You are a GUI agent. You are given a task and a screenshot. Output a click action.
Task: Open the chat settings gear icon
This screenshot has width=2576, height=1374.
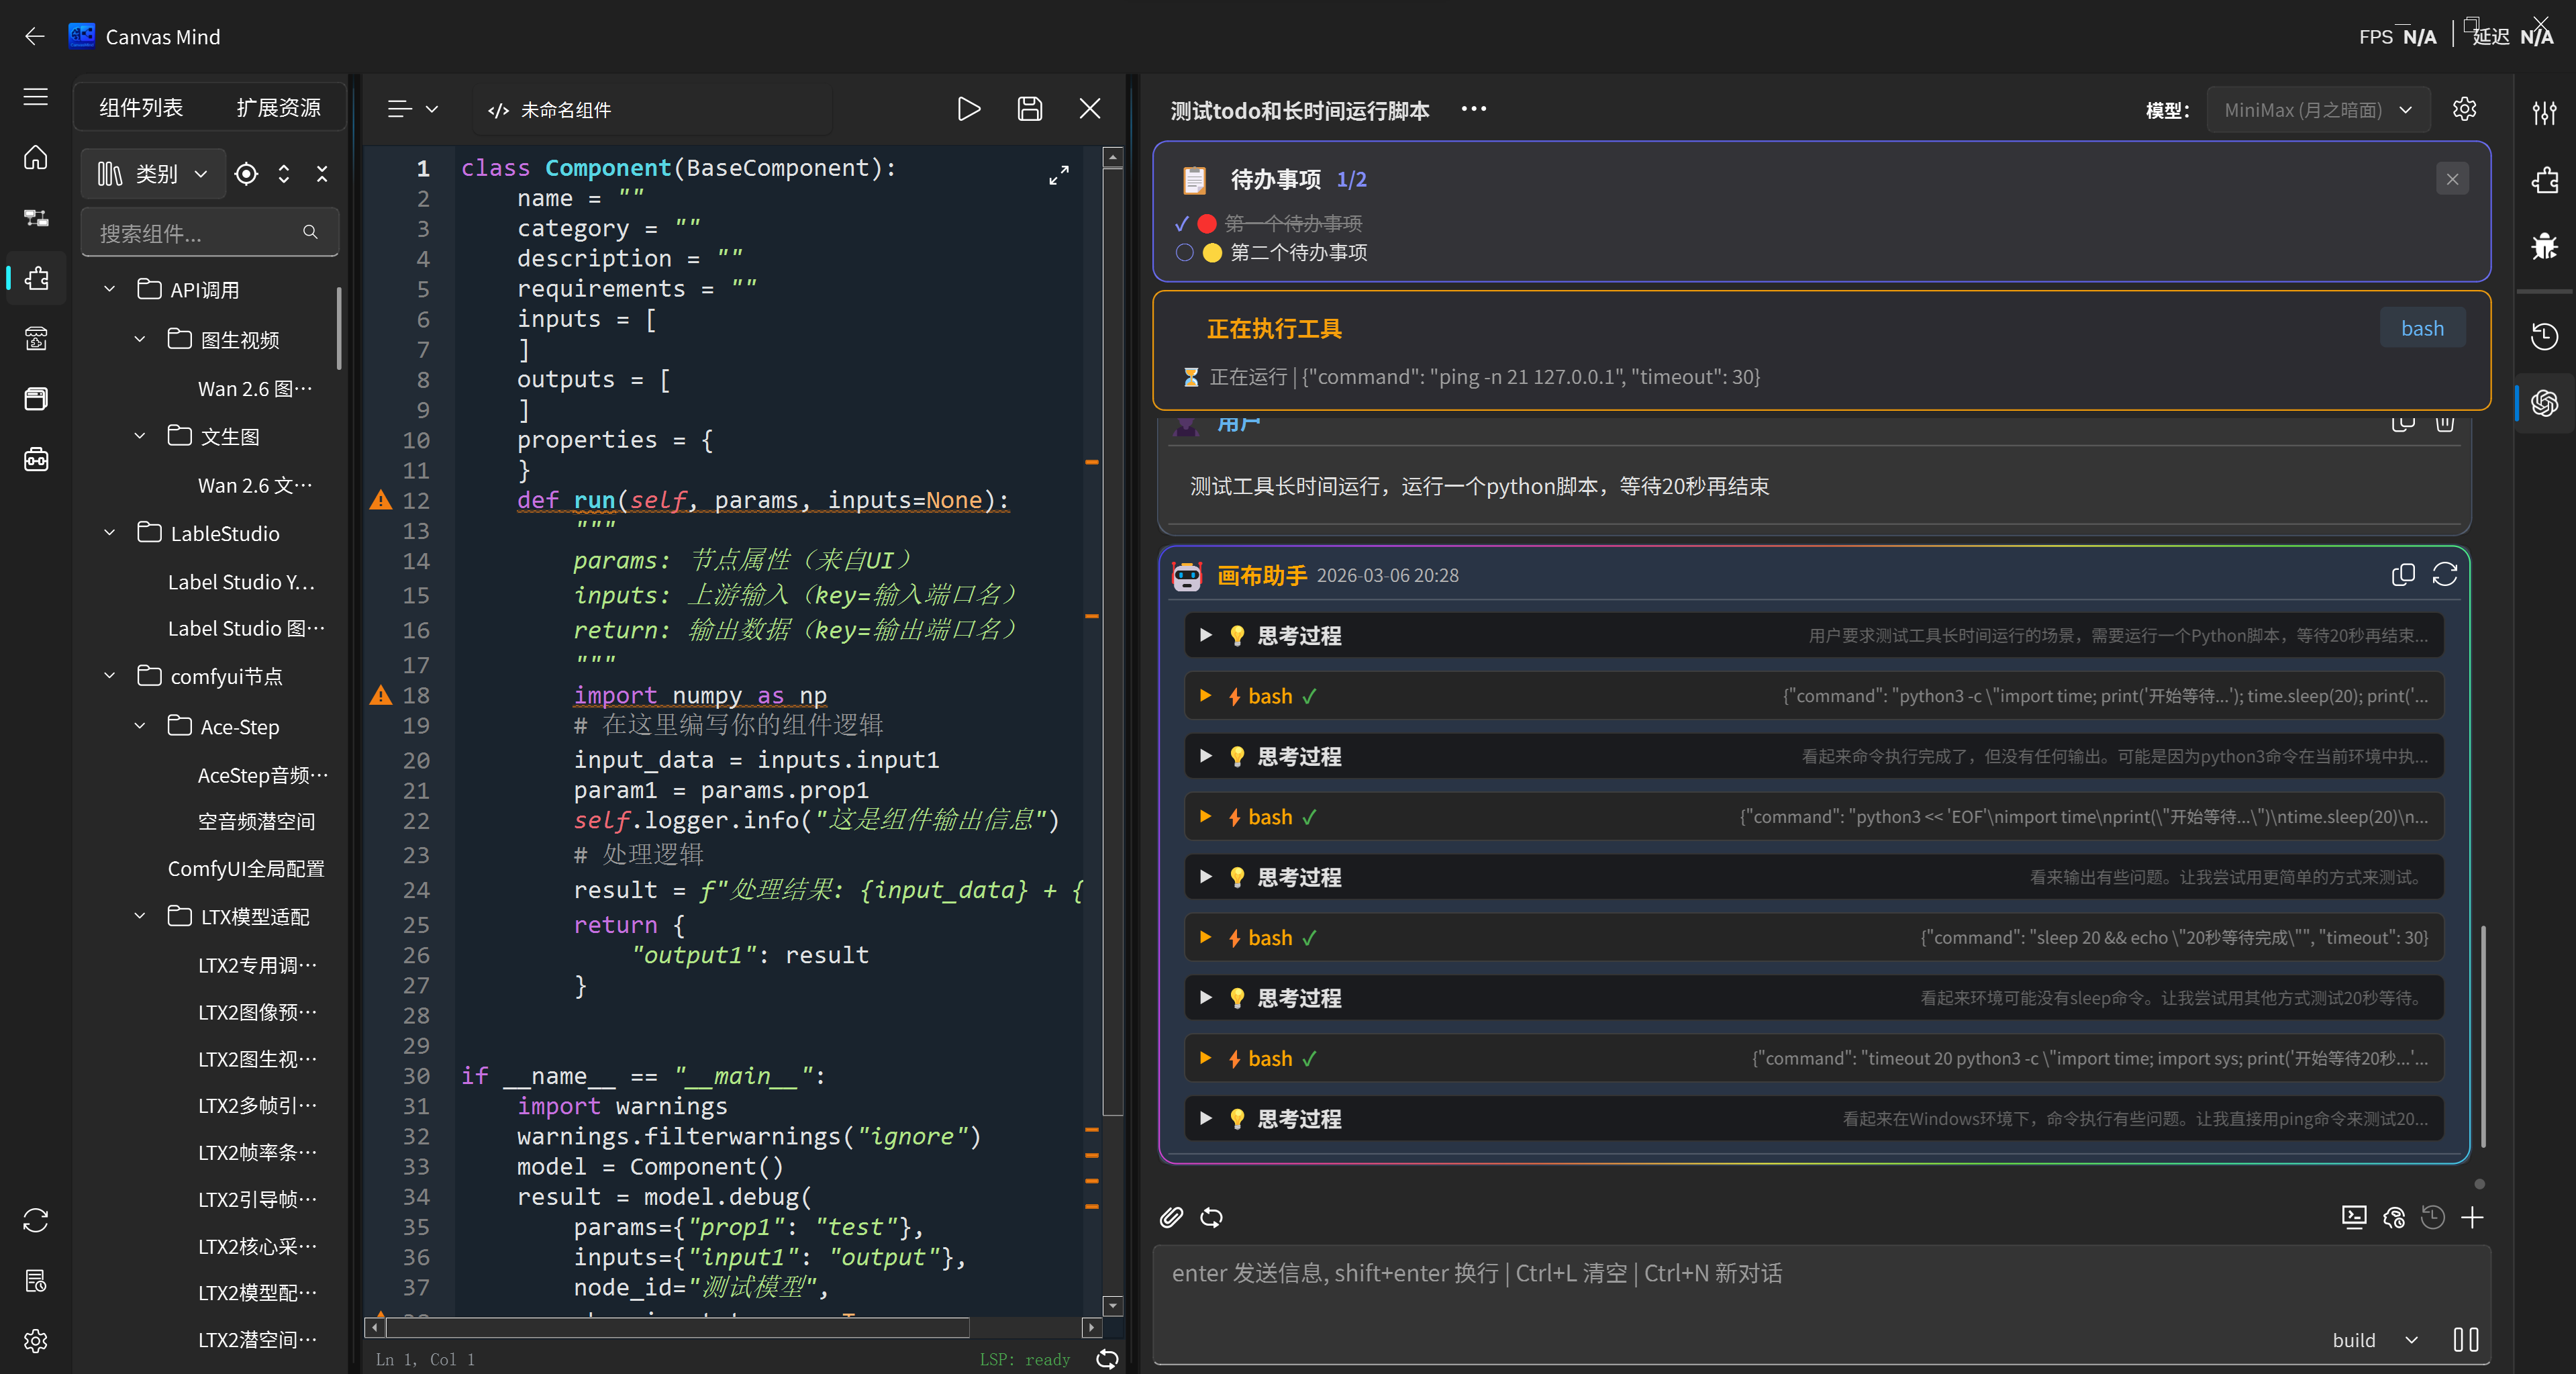point(2464,109)
